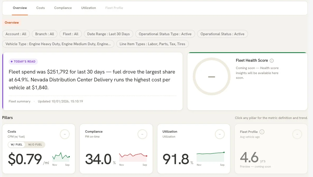The image size is (313, 177).
Task: Click the Pillars section heading
Action: [7, 118]
